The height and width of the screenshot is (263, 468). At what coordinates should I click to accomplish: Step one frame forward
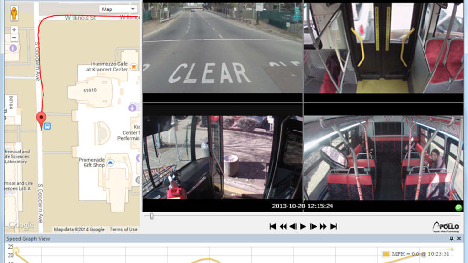click(x=313, y=227)
